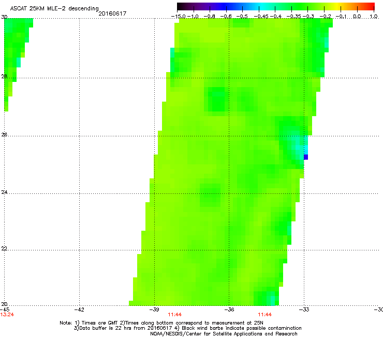Click the longitude label -33
Screen dimensions: 383x337
pos(304,310)
